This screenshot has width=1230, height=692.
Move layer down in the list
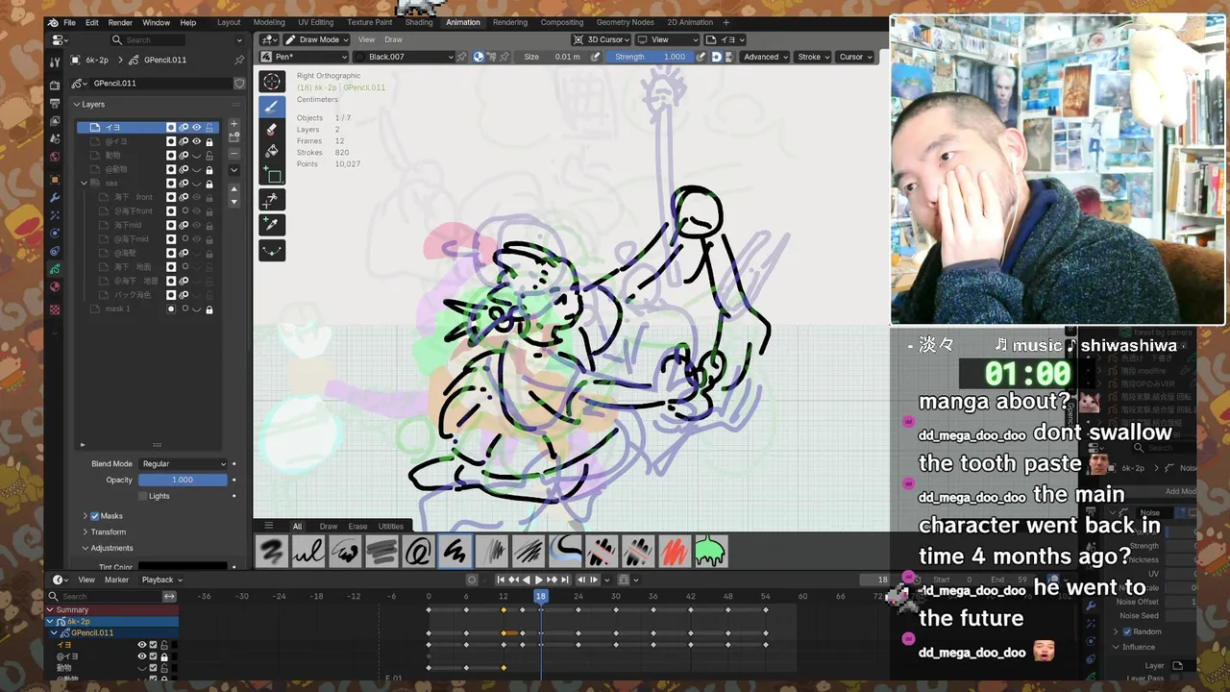point(234,201)
